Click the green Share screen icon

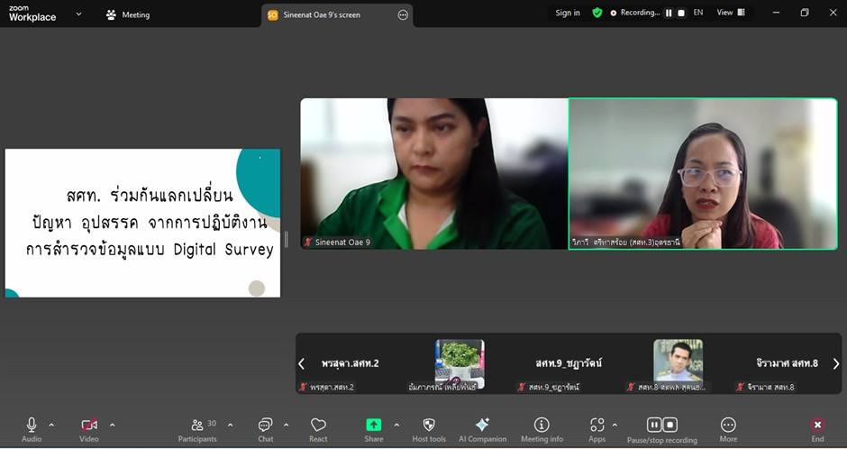point(373,426)
